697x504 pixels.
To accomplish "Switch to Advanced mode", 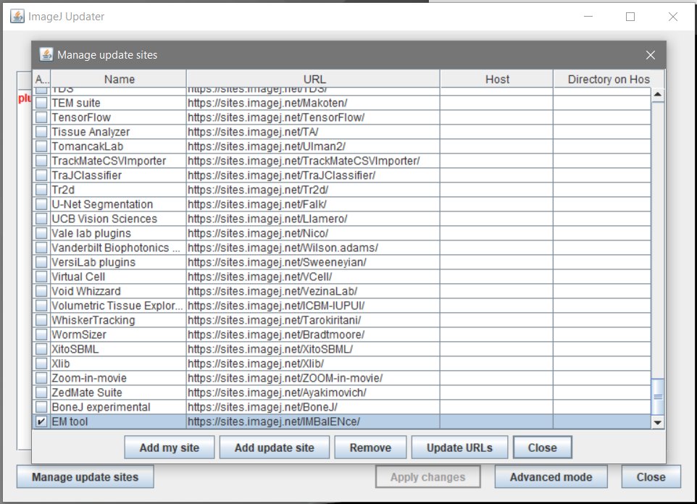I will (551, 477).
